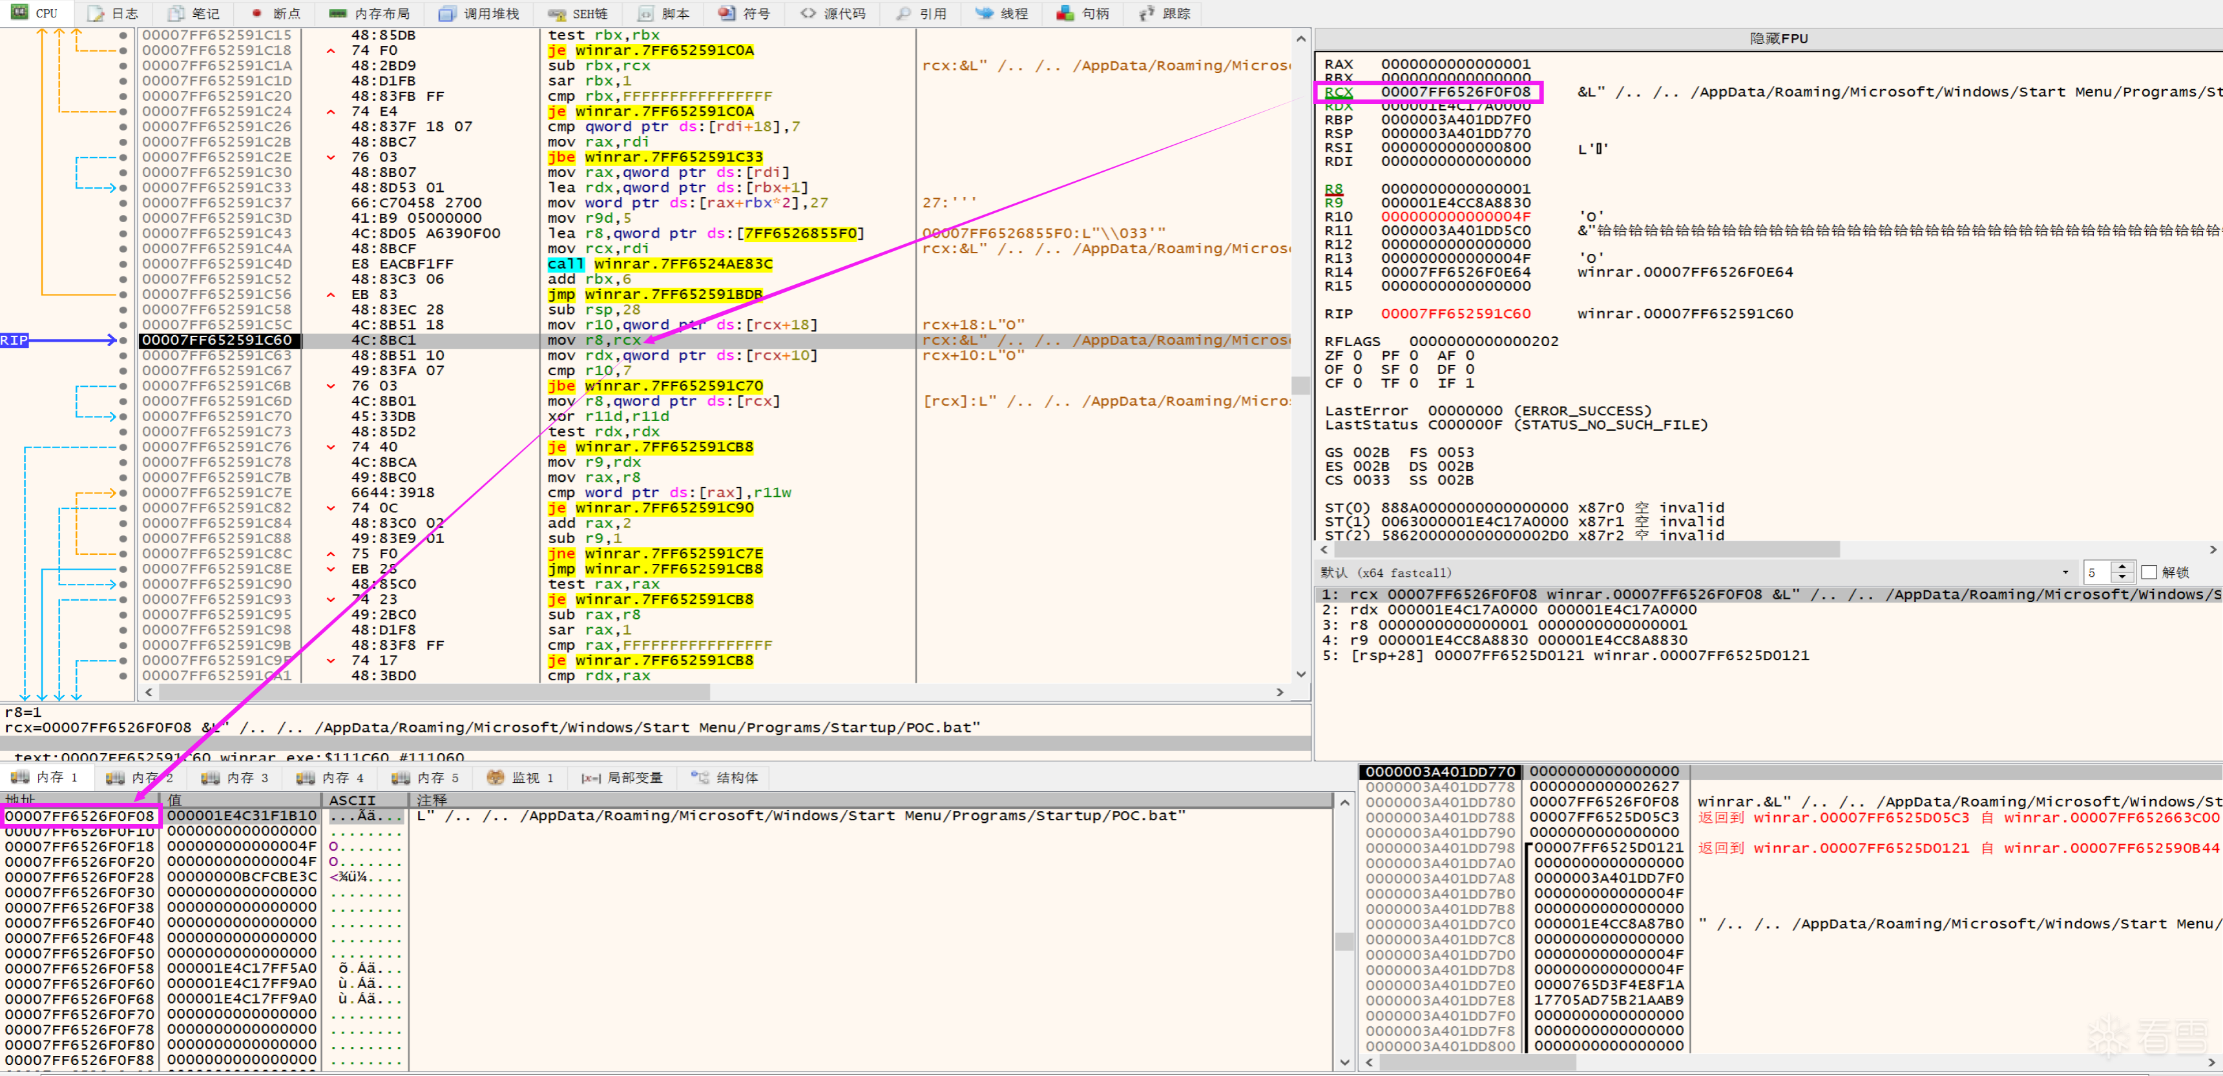Viewport: 2223px width, 1076px height.
Task: Click the 符号 symbols tab icon
Action: pos(727,13)
